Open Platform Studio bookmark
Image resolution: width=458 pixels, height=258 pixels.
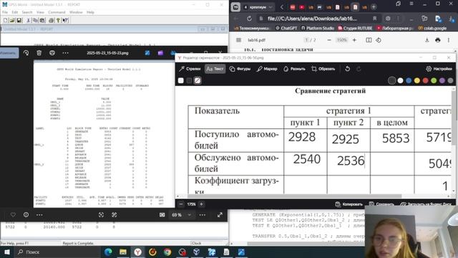tap(317, 28)
